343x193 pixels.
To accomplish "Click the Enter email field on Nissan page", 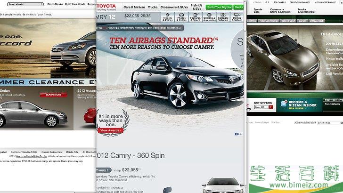I will pos(329,123).
